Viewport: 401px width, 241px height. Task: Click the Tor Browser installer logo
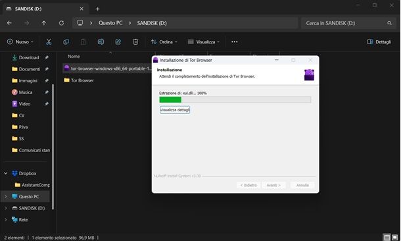pos(309,75)
